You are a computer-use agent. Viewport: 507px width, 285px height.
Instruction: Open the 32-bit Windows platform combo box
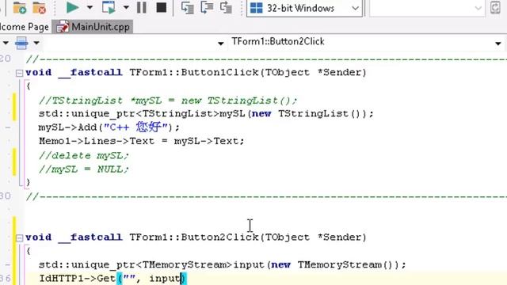tap(304, 8)
